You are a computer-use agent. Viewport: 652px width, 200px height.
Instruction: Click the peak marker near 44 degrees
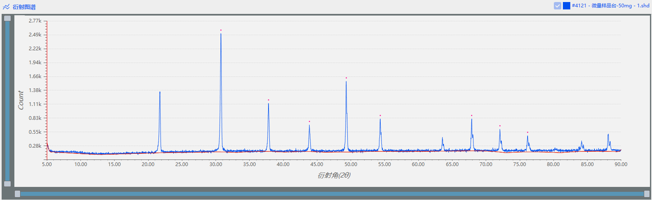[x=310, y=121]
